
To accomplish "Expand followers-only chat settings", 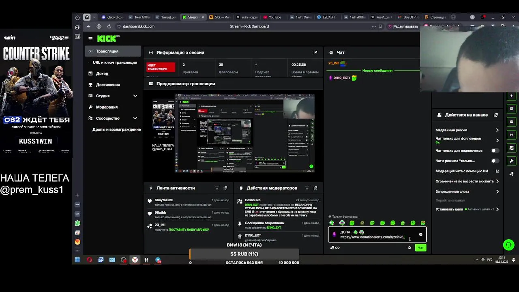I will [498, 140].
